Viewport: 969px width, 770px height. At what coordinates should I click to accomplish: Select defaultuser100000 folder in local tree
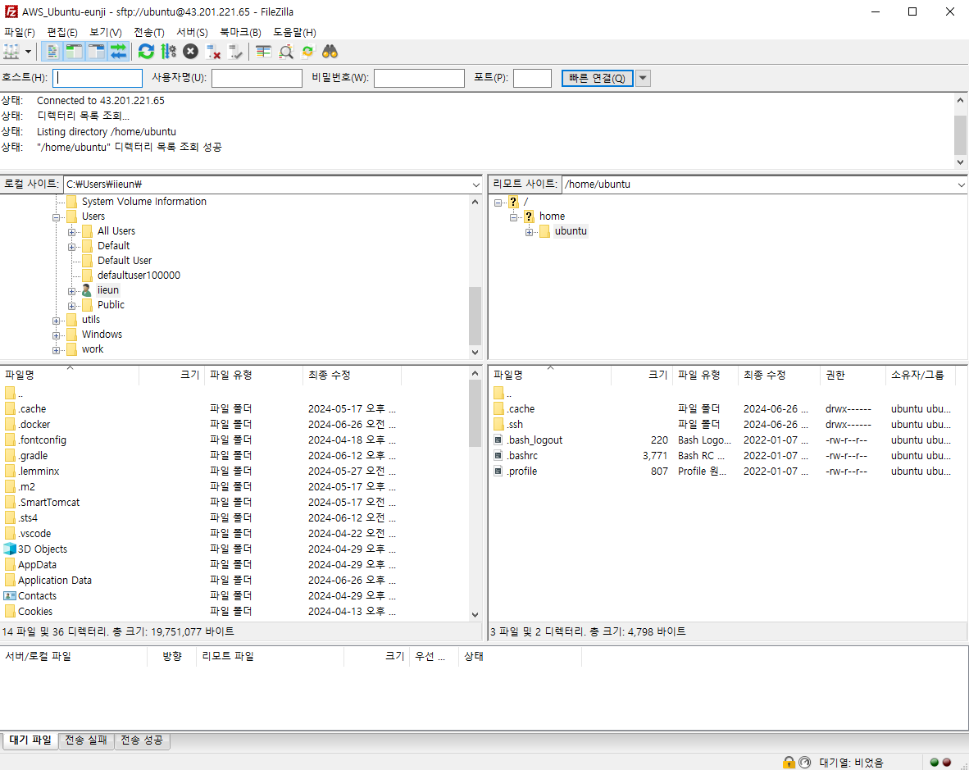click(x=139, y=275)
